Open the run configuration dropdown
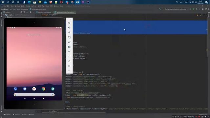Viewport: 210px width, 118px height. point(175,9)
